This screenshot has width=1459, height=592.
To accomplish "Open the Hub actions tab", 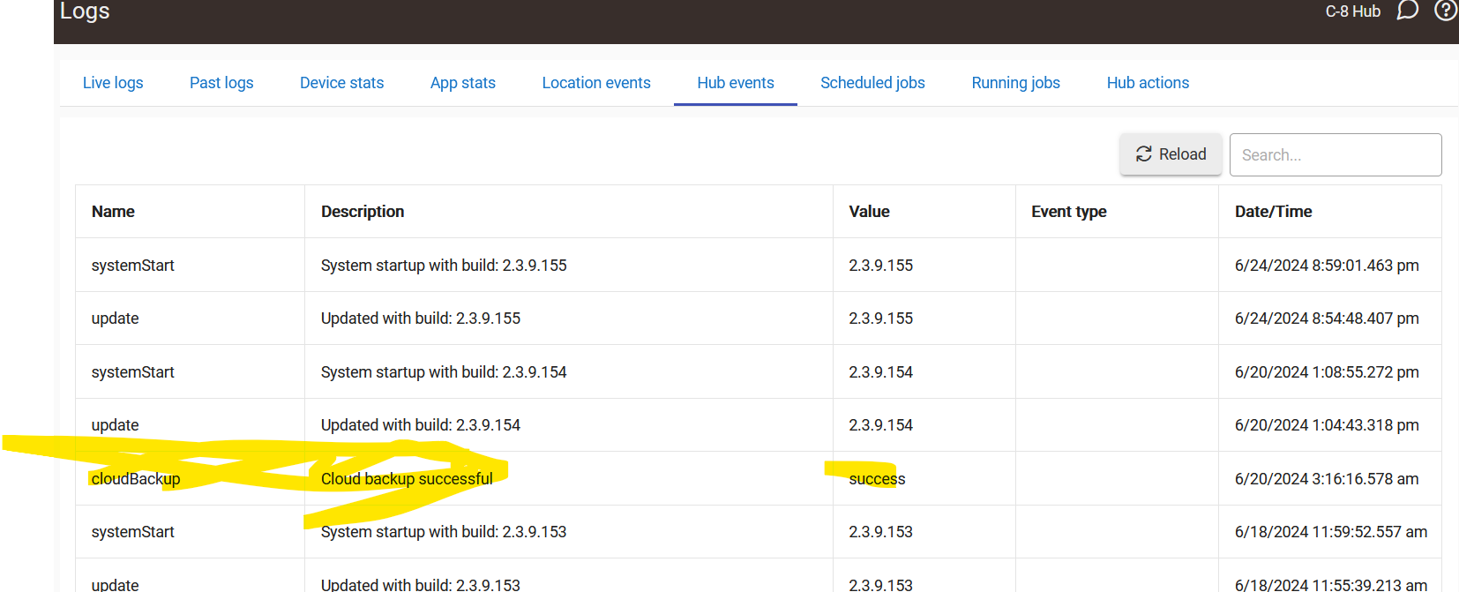I will (1148, 83).
